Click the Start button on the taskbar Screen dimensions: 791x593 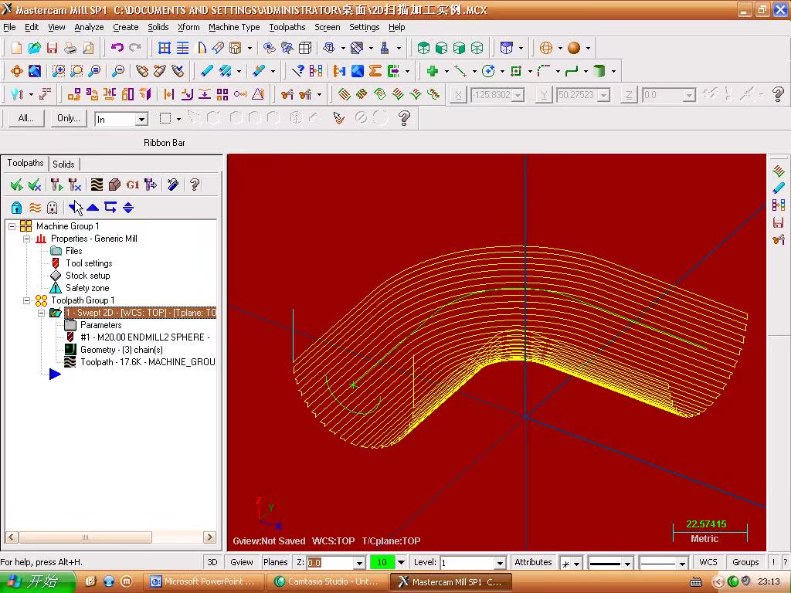pos(37,581)
